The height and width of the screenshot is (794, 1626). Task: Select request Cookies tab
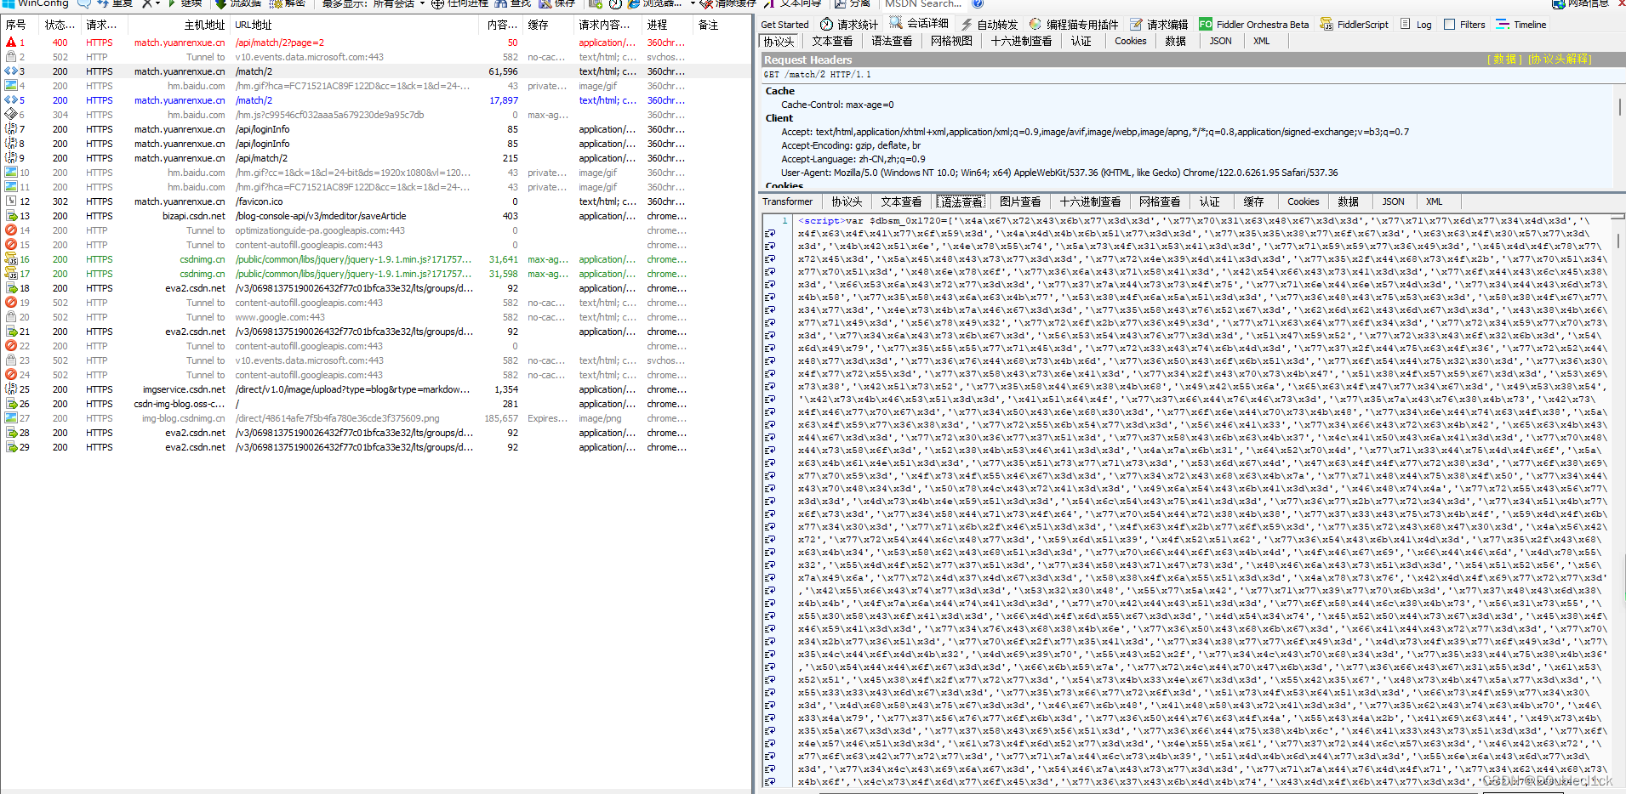pos(1131,41)
